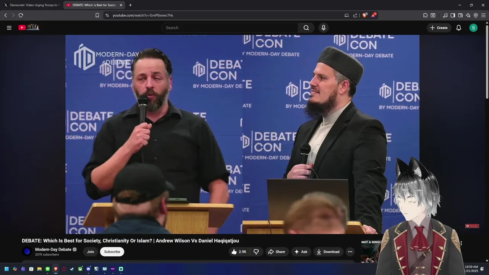Screen dimensions: 489x275
Task: Open Brave Shields lion icon
Action: pyautogui.click(x=364, y=15)
